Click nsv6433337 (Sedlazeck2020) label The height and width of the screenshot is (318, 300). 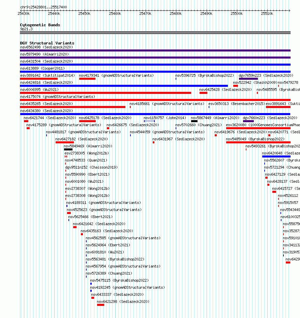tap(117, 294)
